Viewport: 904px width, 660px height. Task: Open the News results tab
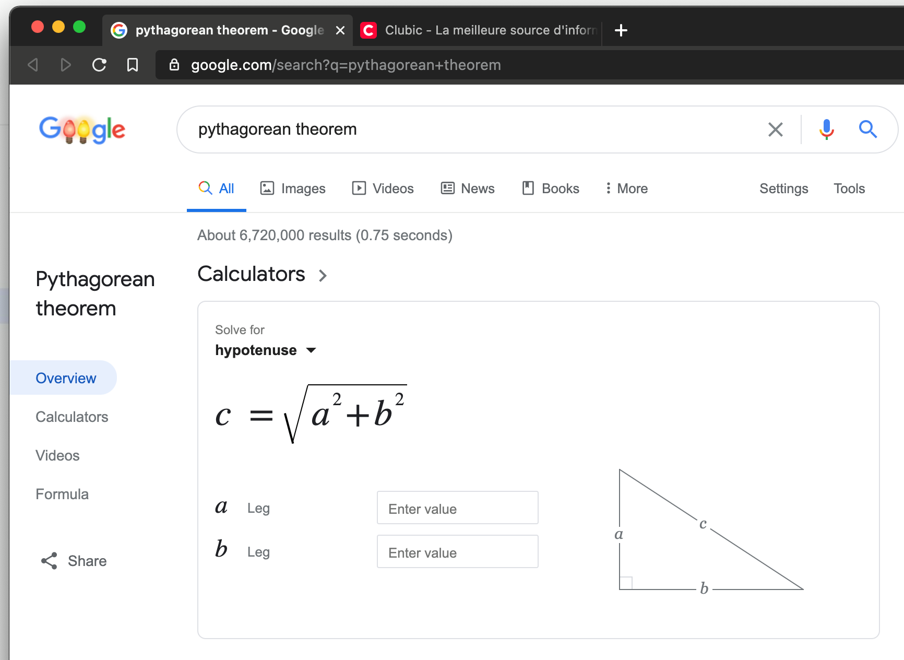click(x=468, y=188)
